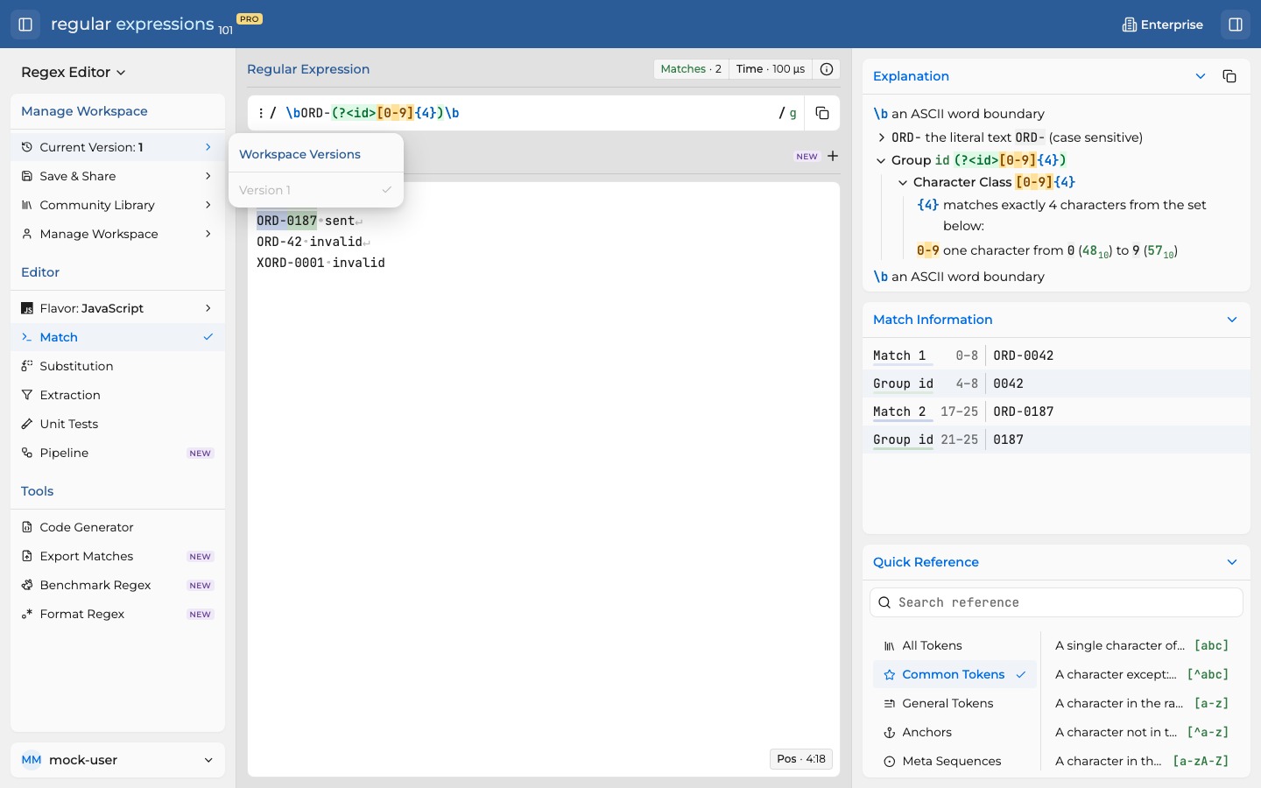Screen dimensions: 1261x788
Task: Collapse the Quick Reference panel
Action: 1232,562
